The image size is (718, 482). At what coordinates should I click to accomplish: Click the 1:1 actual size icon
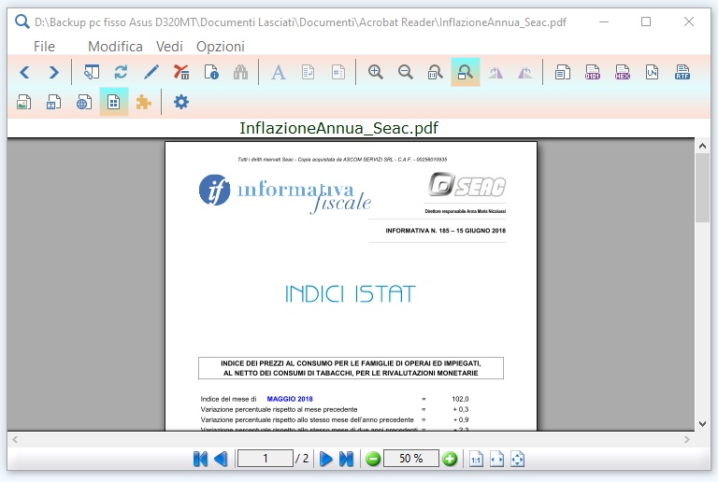[476, 459]
